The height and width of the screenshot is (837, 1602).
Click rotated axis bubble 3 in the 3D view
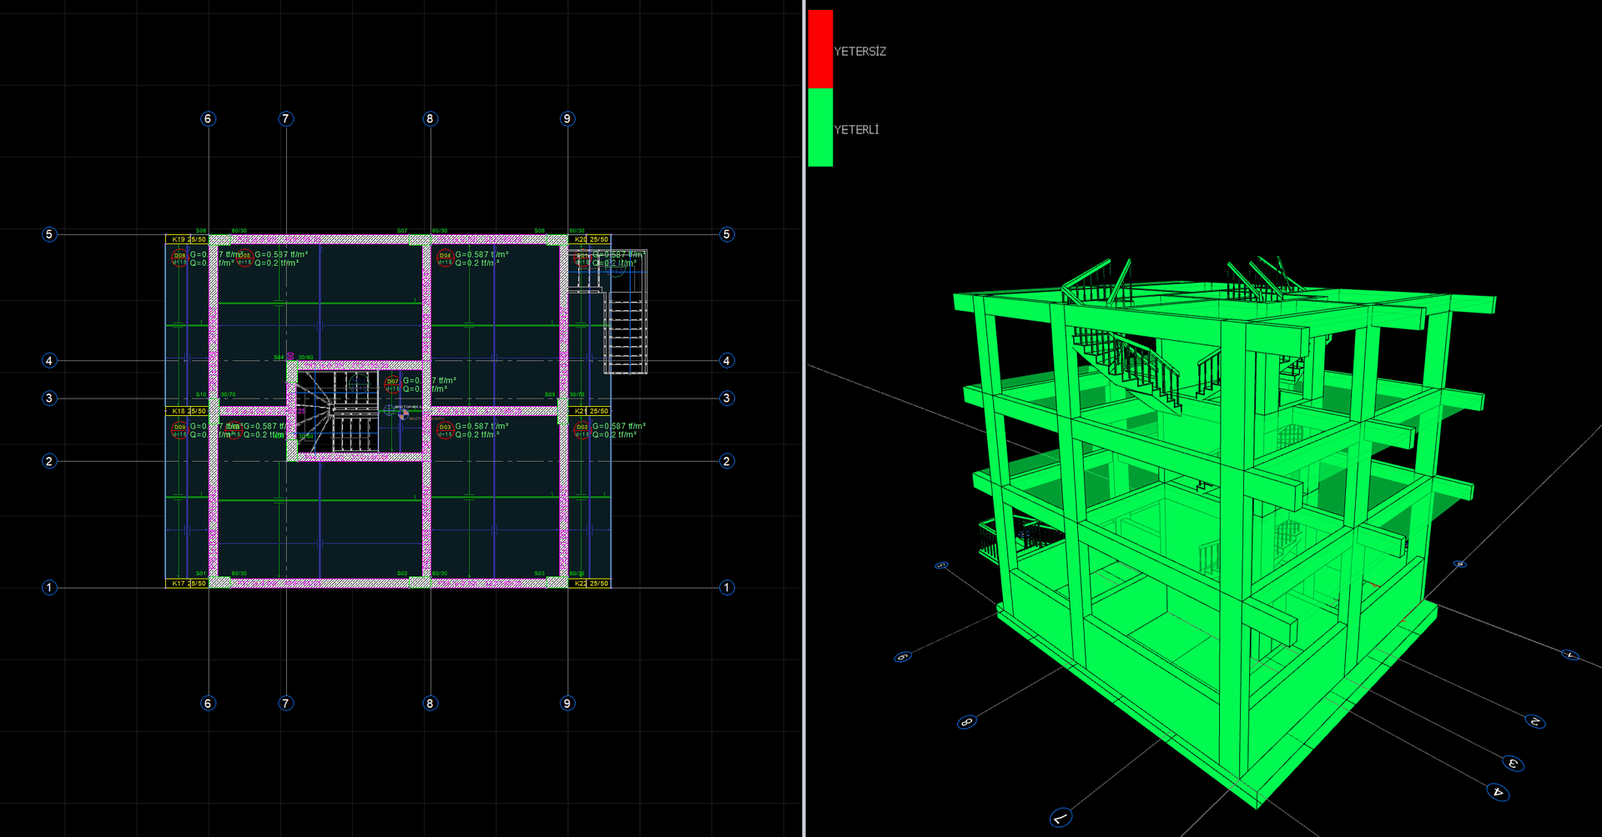[1513, 763]
